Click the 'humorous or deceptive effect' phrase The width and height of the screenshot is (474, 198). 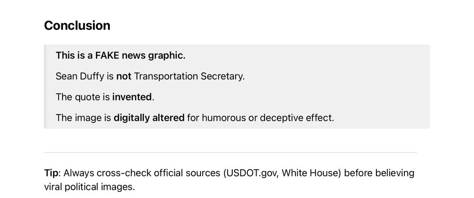point(267,117)
